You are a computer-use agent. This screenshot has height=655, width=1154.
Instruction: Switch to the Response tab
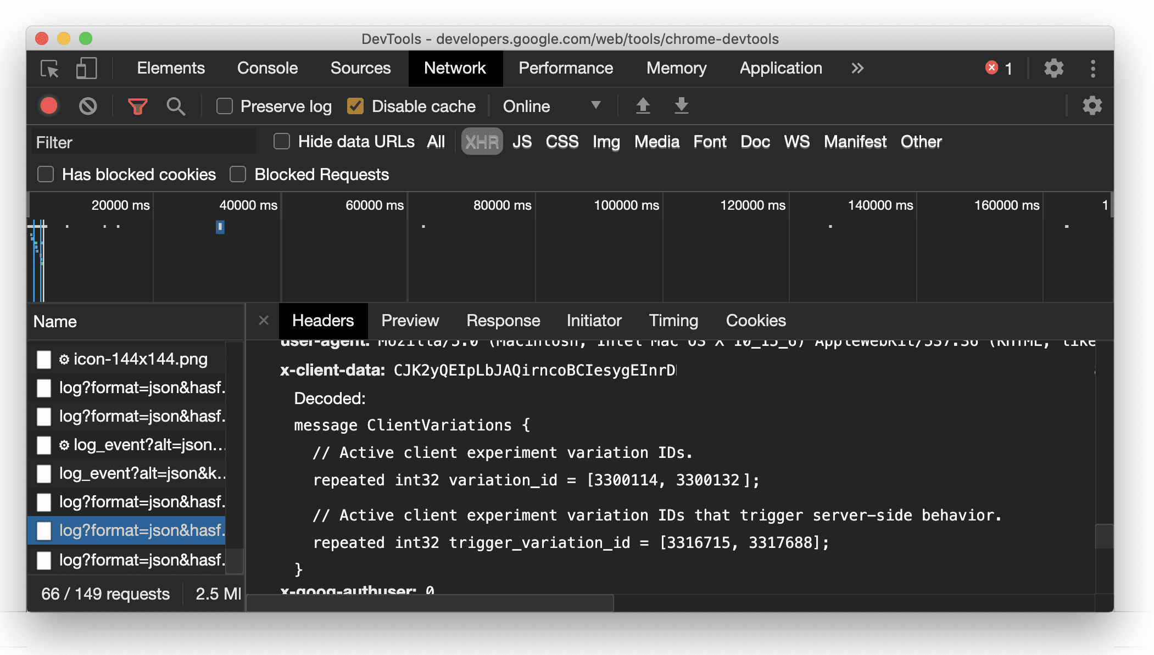(x=503, y=321)
